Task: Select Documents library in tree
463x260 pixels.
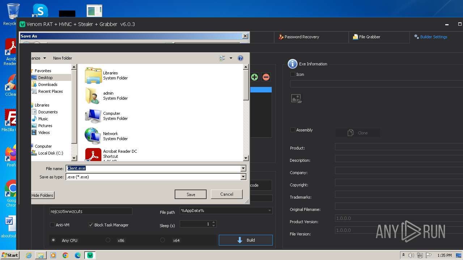Action: pyautogui.click(x=48, y=112)
